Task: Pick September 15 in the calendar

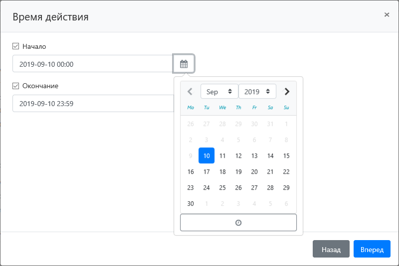Action: click(x=286, y=156)
